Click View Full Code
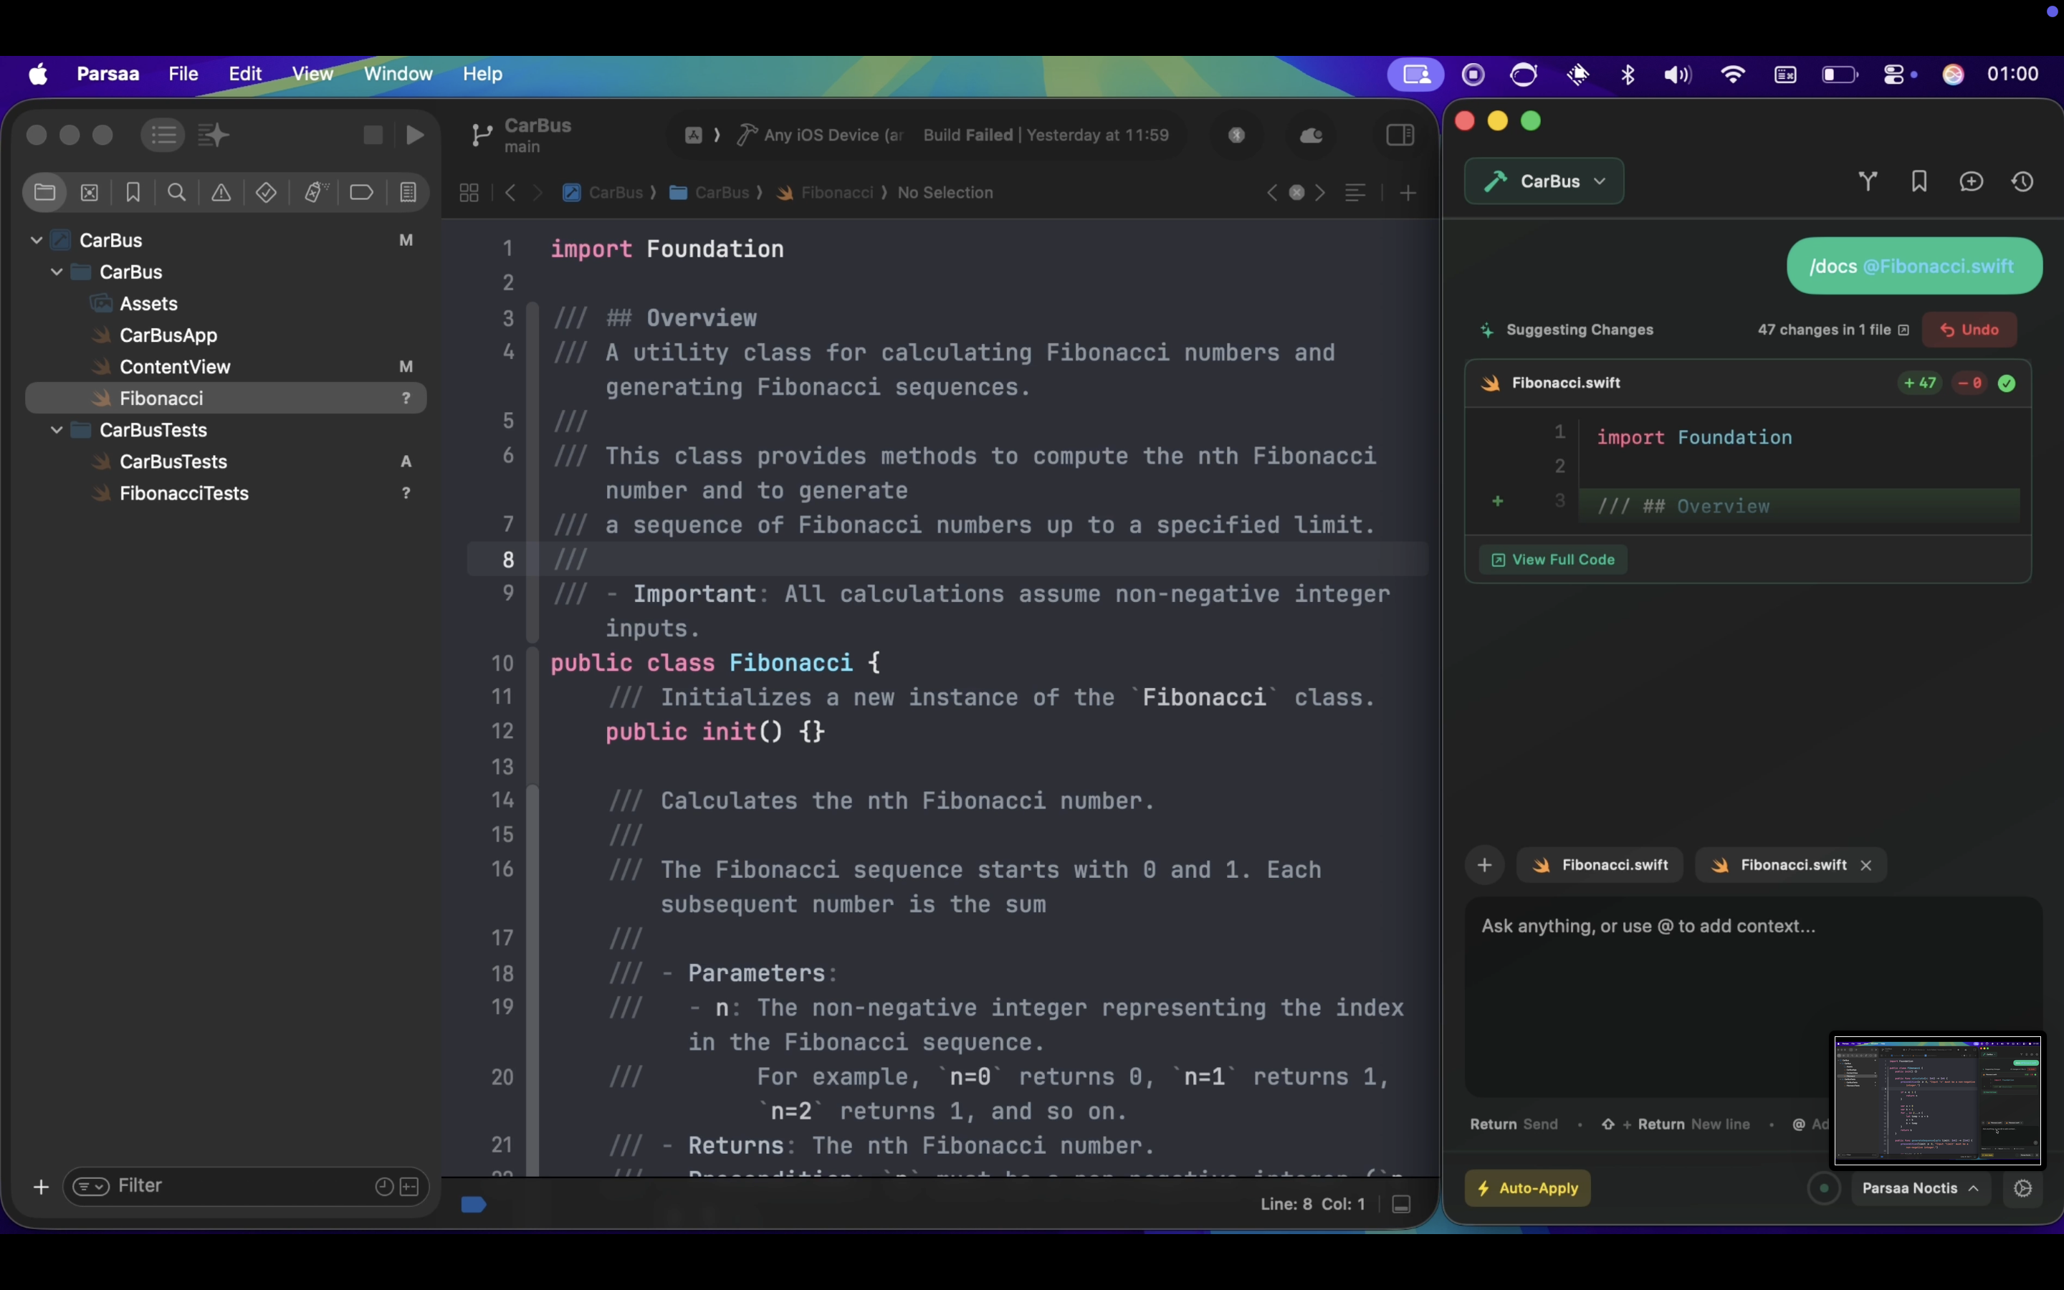 (x=1553, y=560)
